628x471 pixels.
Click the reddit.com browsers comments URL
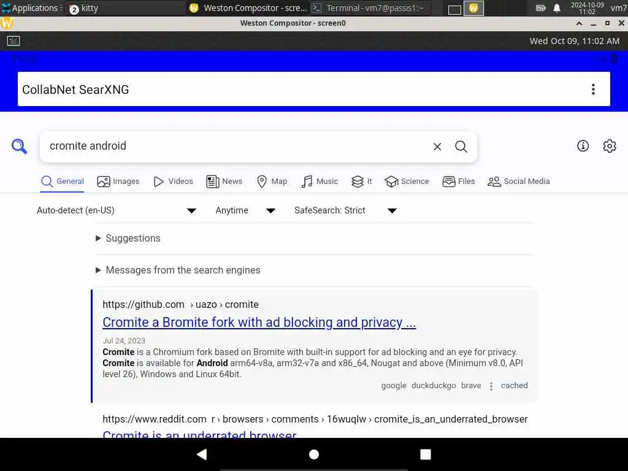click(315, 419)
